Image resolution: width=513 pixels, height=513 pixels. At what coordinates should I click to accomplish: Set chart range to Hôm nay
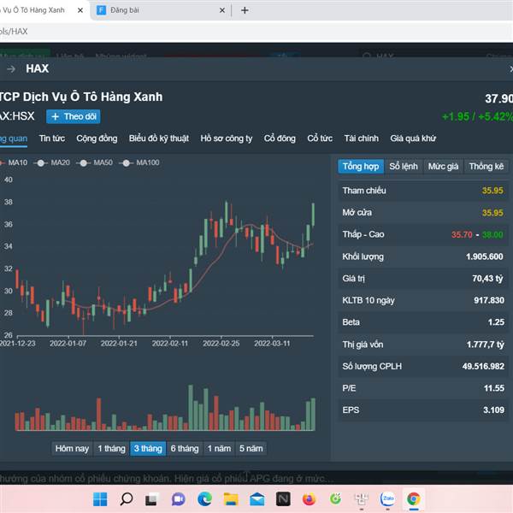tap(72, 448)
